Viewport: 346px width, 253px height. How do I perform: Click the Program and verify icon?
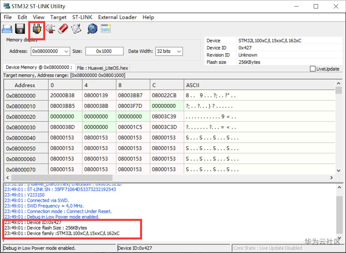click(x=76, y=29)
